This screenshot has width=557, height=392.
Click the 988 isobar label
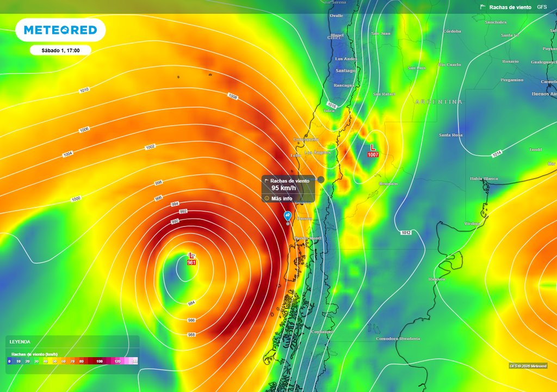(191, 335)
